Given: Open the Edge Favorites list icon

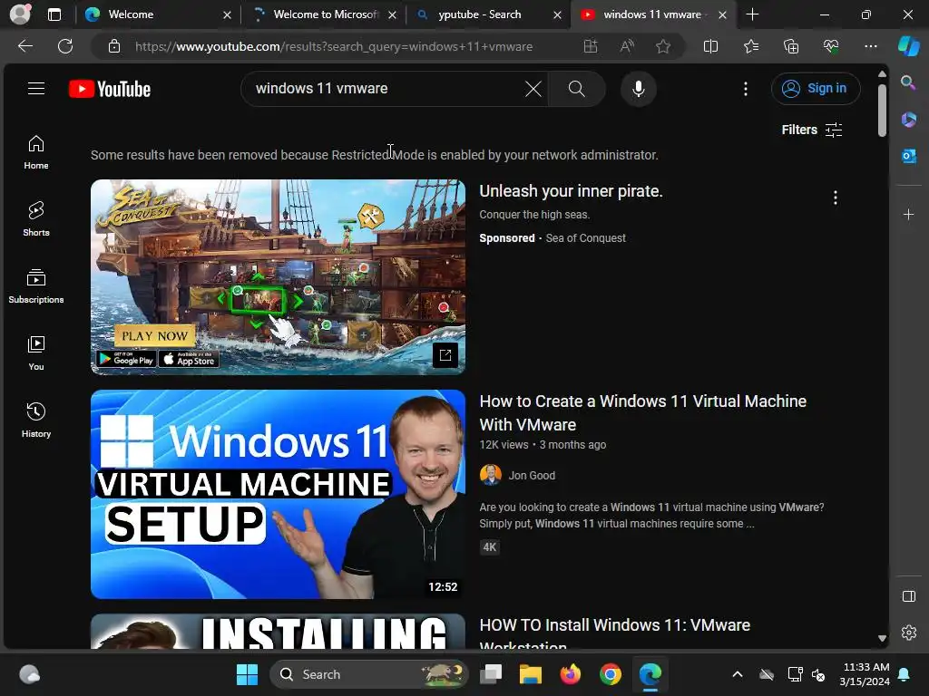Looking at the screenshot, I should coord(750,46).
